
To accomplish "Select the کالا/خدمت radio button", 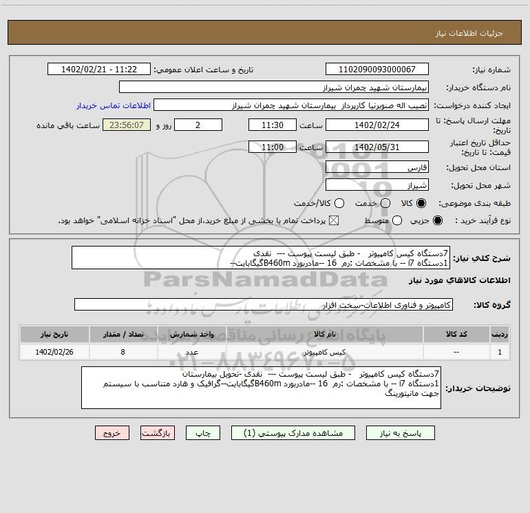I will click(x=339, y=203).
